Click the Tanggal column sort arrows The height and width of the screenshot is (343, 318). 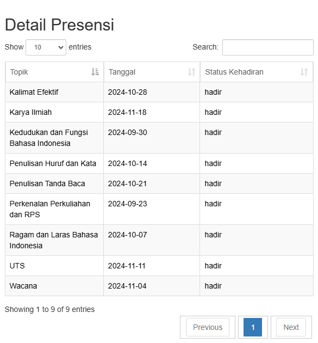click(191, 72)
